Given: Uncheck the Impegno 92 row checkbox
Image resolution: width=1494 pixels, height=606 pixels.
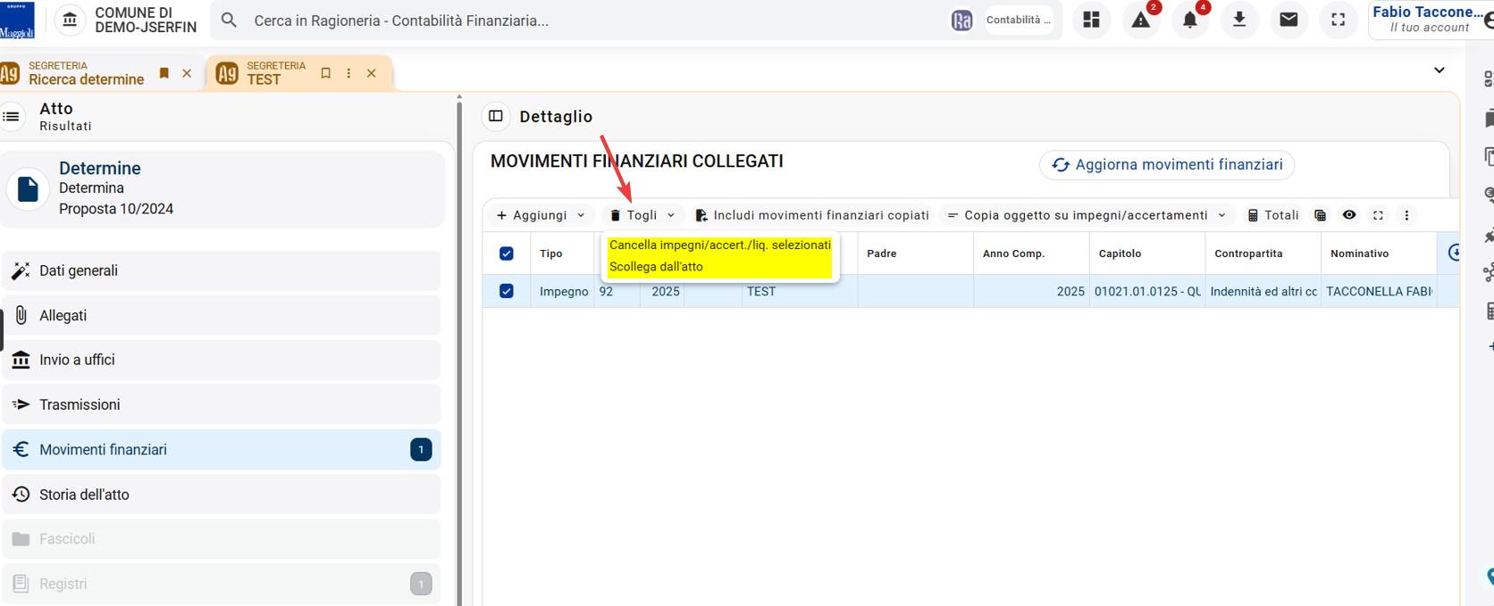Looking at the screenshot, I should click(x=507, y=291).
